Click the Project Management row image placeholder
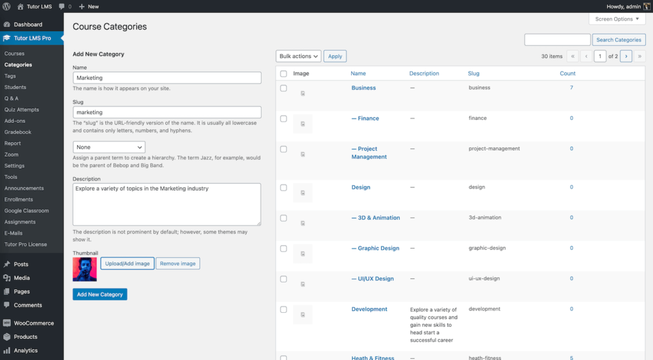 click(x=303, y=154)
